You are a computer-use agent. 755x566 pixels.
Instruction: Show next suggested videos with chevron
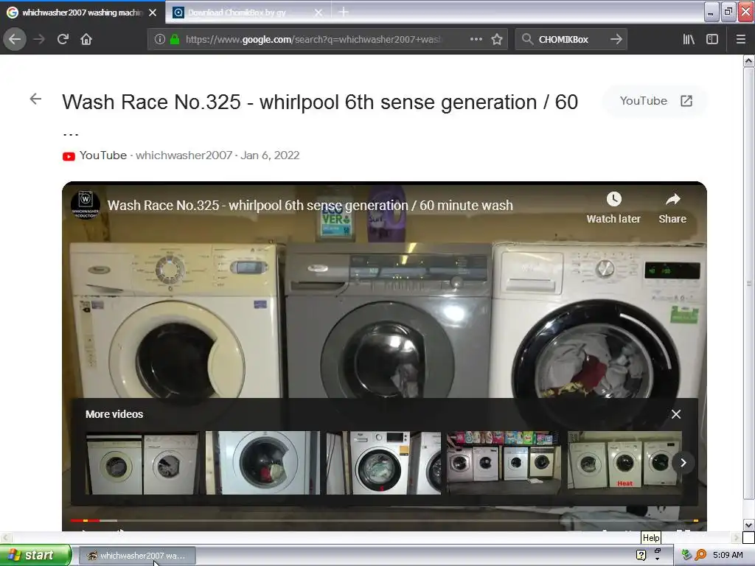683,463
